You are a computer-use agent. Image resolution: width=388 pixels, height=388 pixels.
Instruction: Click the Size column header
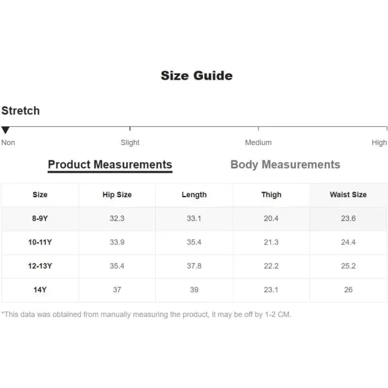(x=40, y=195)
